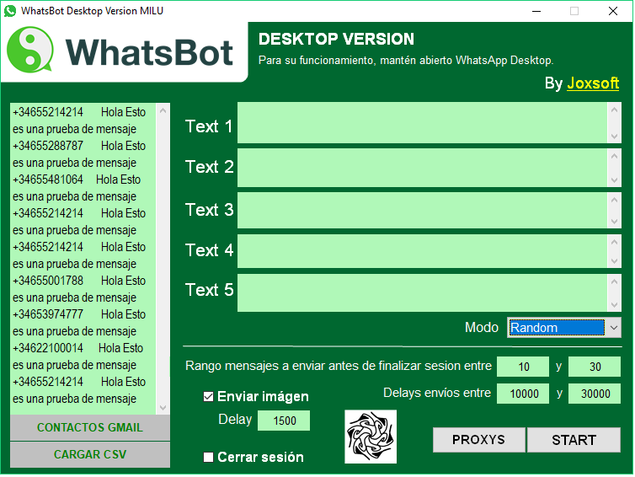This screenshot has width=635, height=477.
Task: Select the Random value in Modo combo box
Action: coord(557,328)
